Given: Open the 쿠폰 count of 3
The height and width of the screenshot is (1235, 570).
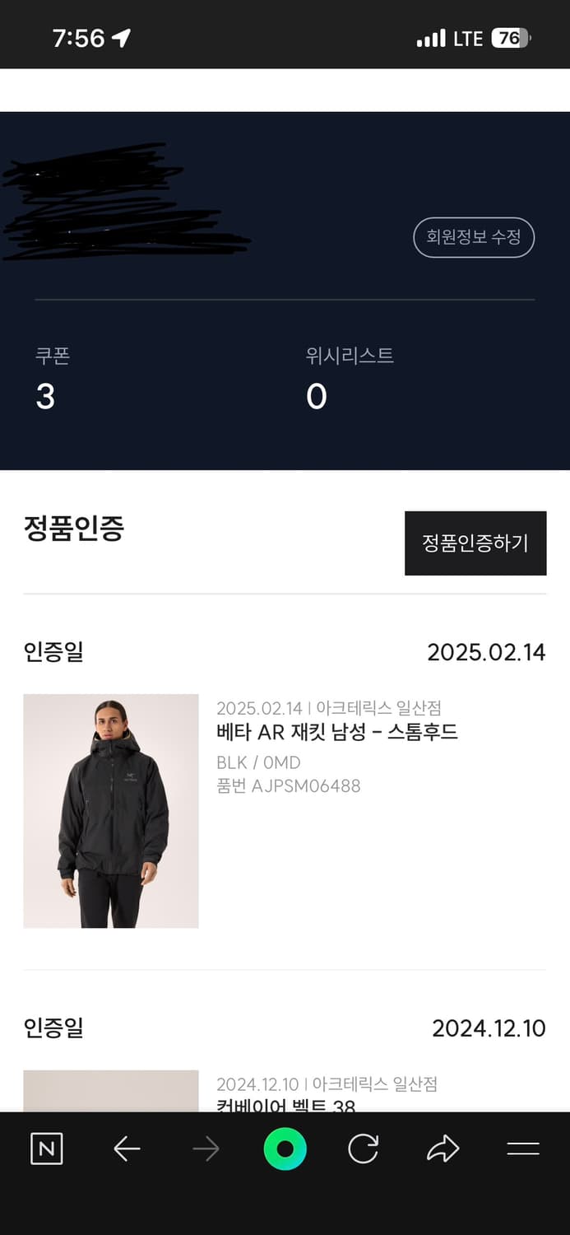Looking at the screenshot, I should tap(46, 396).
